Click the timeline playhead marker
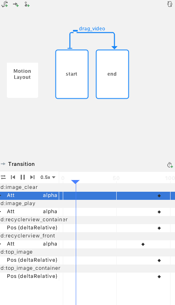Screen dimensions: 175x305 (x=75, y=182)
